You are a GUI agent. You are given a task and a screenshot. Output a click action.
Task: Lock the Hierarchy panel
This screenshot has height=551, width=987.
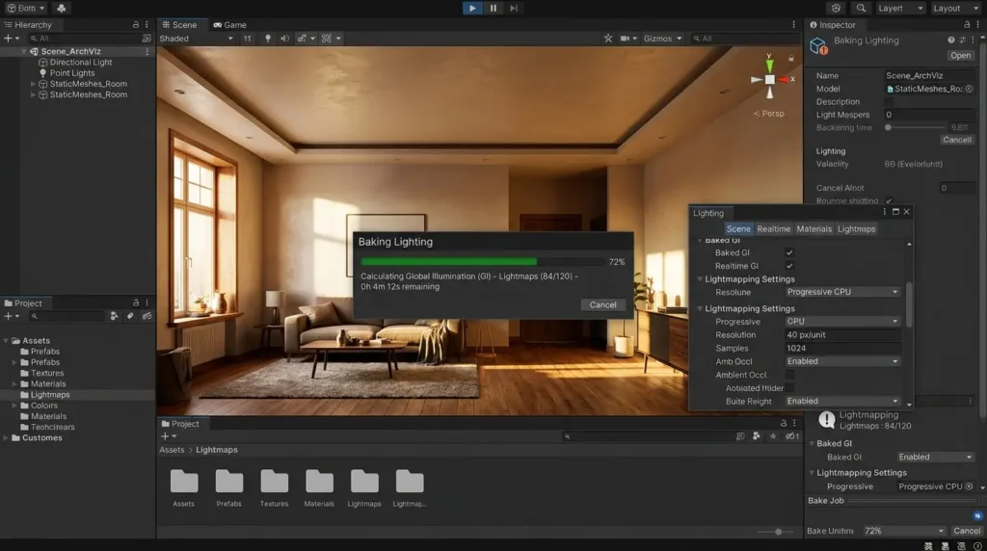tap(135, 24)
